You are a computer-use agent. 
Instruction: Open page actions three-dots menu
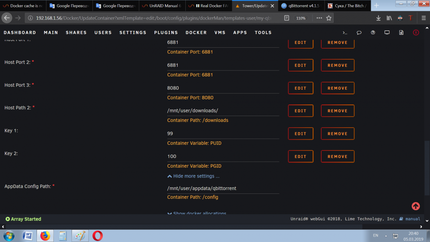click(319, 18)
